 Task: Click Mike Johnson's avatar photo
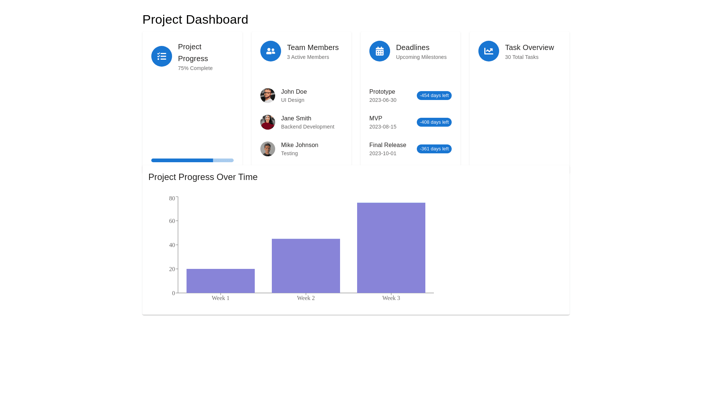[268, 149]
